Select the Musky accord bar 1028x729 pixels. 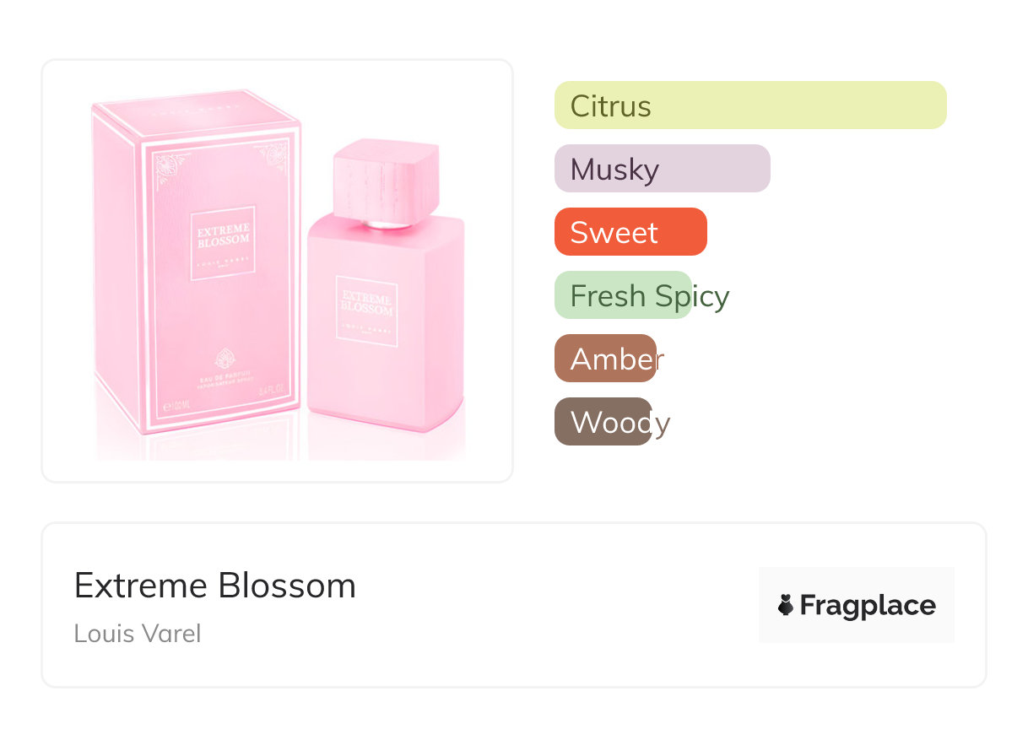(x=662, y=169)
